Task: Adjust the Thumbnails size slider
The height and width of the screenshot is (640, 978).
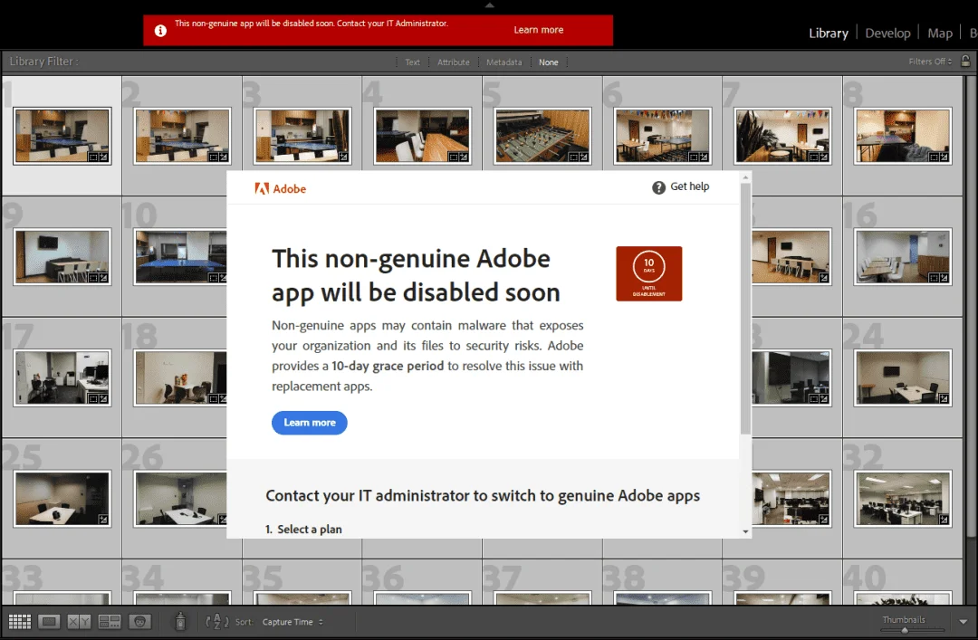Action: pyautogui.click(x=905, y=630)
